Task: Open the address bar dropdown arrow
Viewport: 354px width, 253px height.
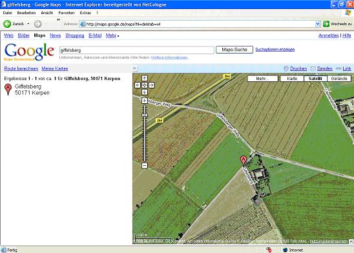Action: 318,24
